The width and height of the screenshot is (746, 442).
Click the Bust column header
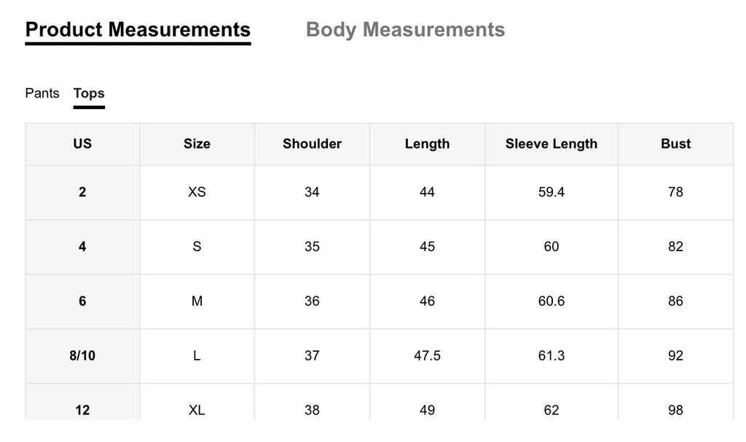click(675, 143)
